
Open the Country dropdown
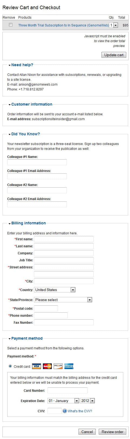pyautogui.click(x=55, y=290)
